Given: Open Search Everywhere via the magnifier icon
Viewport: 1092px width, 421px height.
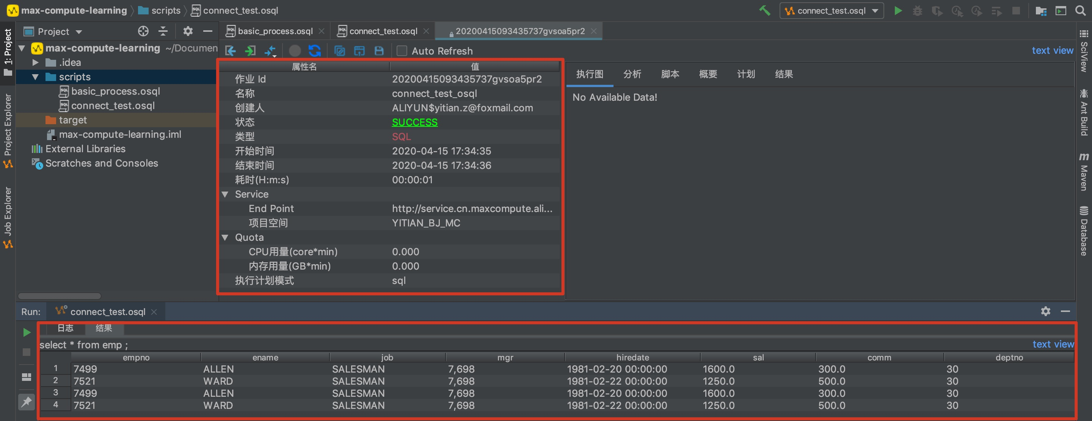Looking at the screenshot, I should coord(1081,11).
